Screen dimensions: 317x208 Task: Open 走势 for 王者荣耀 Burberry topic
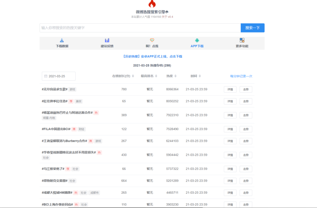tap(246, 141)
